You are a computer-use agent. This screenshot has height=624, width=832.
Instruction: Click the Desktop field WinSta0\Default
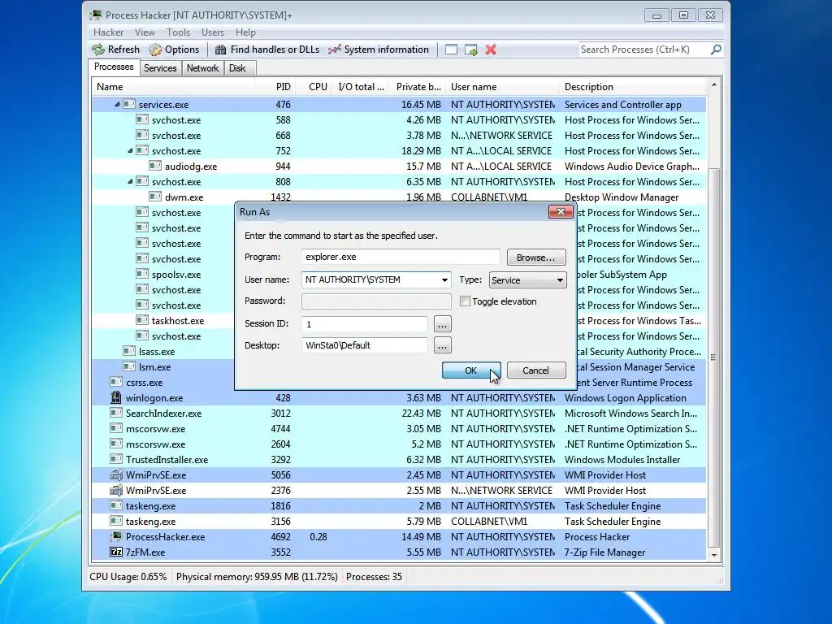(365, 345)
